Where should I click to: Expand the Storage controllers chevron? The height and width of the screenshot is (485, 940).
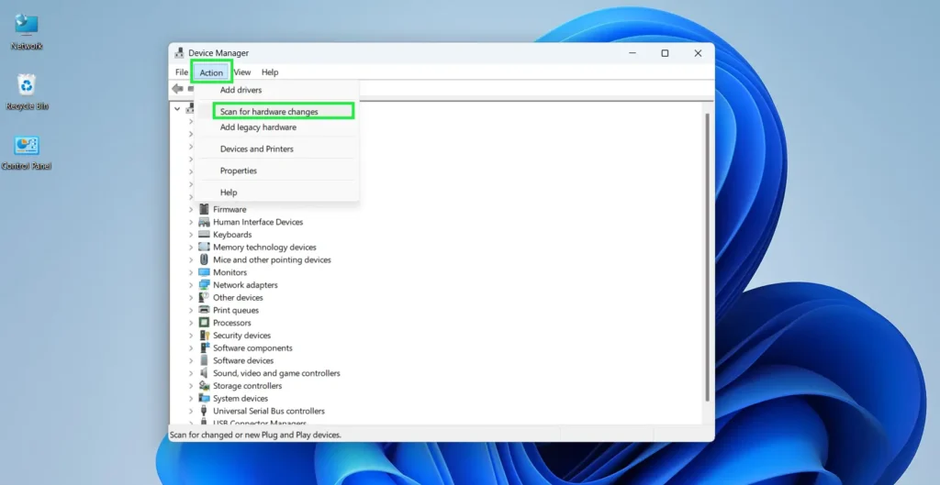tap(191, 386)
